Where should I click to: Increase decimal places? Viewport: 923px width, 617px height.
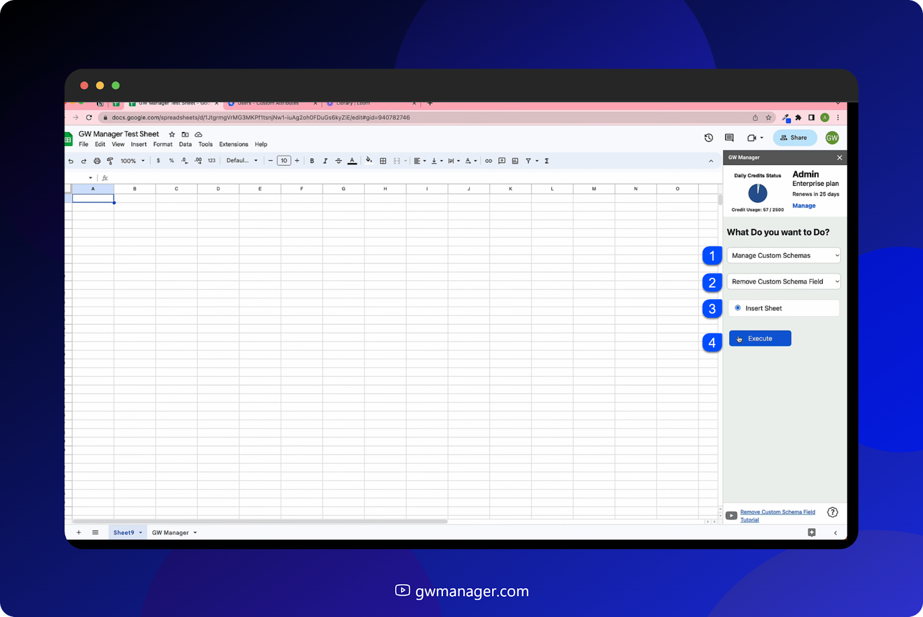tap(198, 161)
